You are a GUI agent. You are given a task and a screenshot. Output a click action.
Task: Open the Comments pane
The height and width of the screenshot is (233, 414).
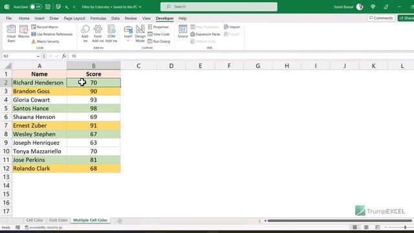(381, 18)
